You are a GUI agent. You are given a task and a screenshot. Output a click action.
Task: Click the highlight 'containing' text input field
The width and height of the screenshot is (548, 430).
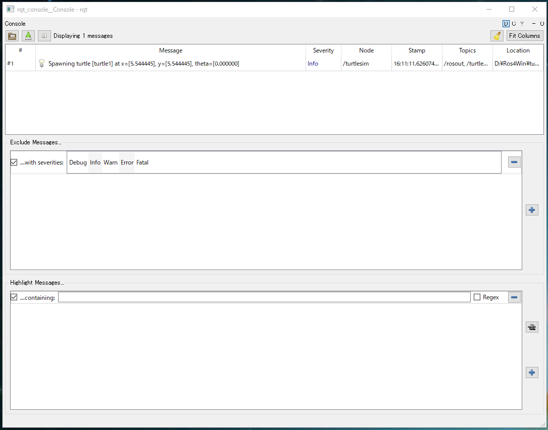pos(264,297)
